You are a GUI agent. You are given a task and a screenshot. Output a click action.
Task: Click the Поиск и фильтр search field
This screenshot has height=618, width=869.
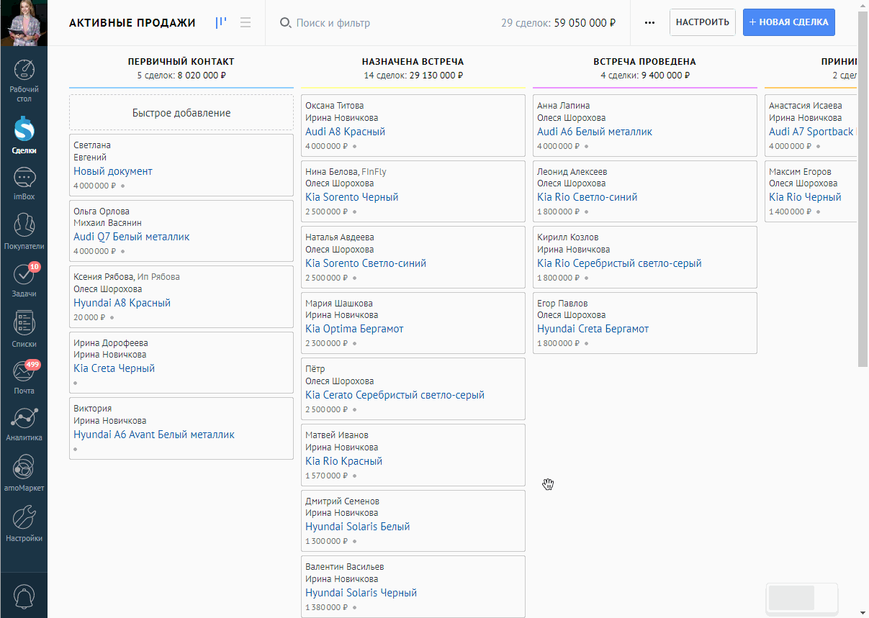333,23
